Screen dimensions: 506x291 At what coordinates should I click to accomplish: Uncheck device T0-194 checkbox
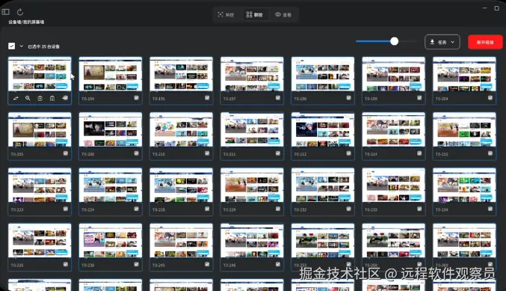tap(137, 98)
